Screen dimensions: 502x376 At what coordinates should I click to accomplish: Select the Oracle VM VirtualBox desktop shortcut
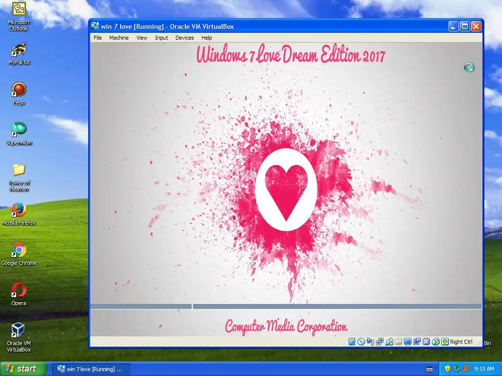tap(19, 337)
